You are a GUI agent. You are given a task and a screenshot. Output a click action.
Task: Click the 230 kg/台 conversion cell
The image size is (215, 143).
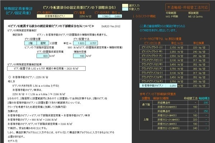(199, 86)
